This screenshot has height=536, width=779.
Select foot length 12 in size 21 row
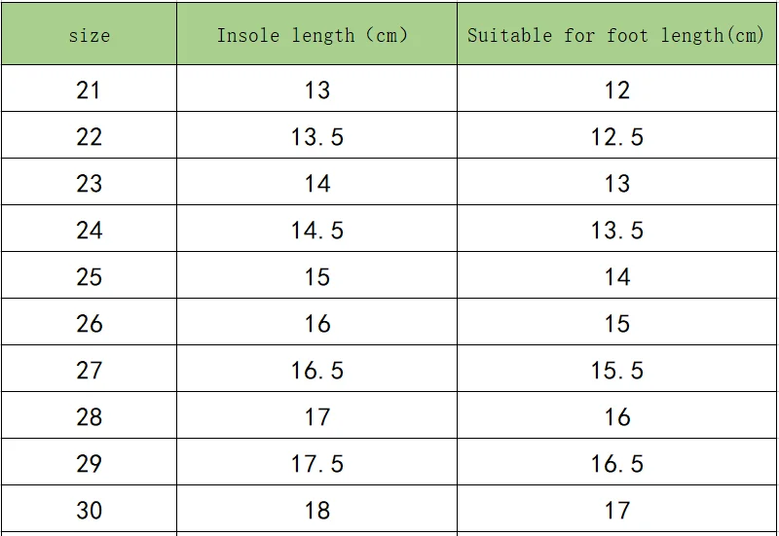(x=617, y=90)
